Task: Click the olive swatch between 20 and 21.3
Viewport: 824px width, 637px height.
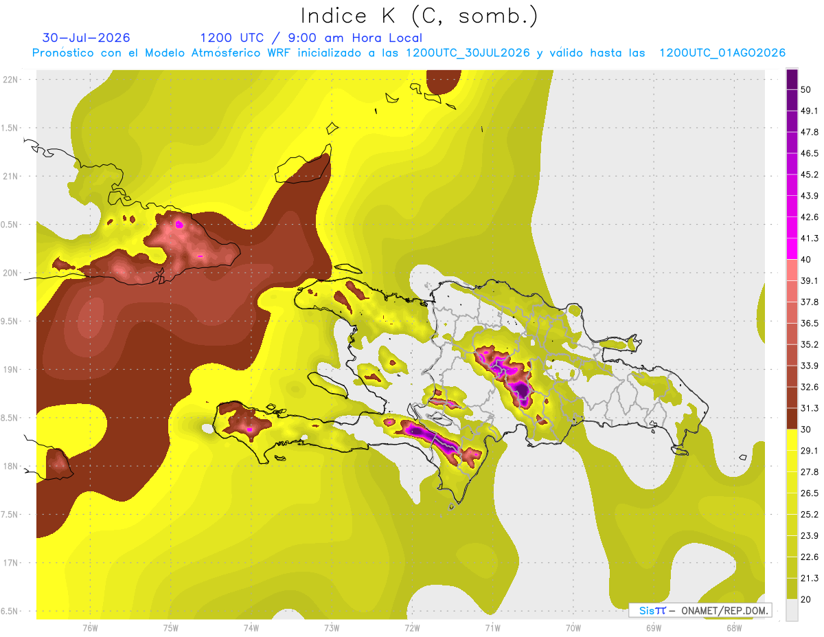Action: (792, 589)
